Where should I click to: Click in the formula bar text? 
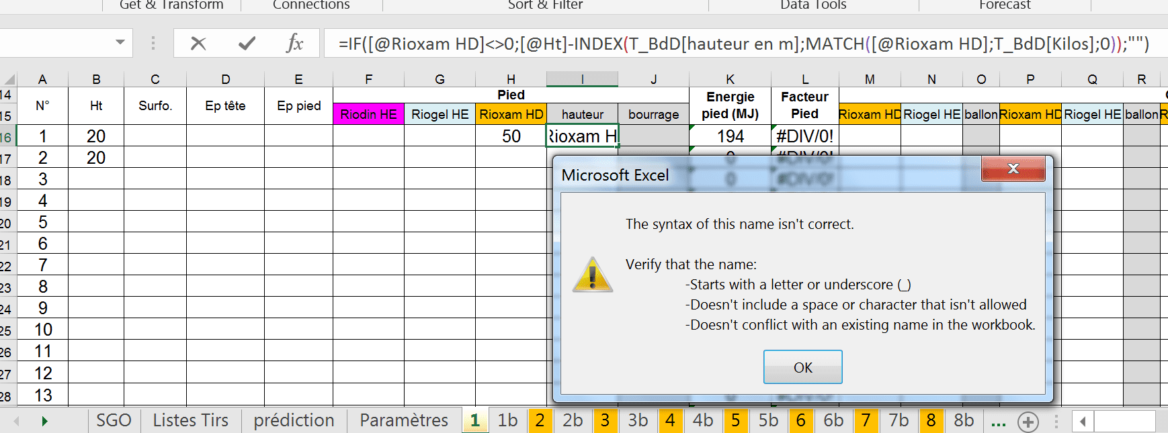[743, 44]
